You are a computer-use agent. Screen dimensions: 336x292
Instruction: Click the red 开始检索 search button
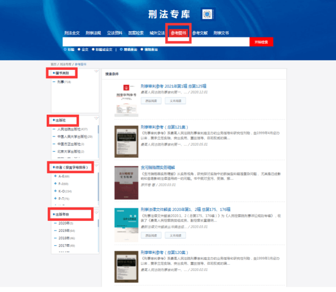coord(261,42)
